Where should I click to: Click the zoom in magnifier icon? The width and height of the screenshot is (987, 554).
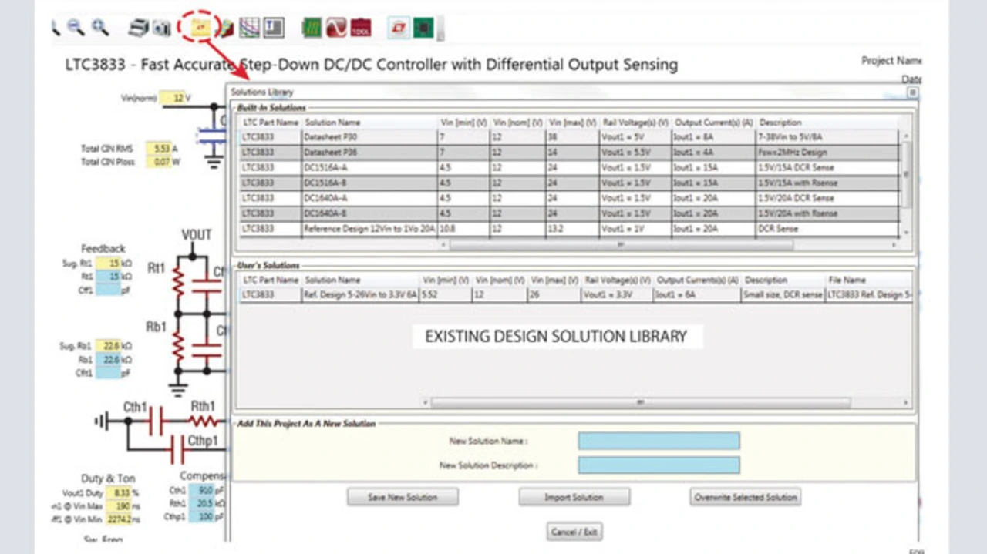tap(100, 29)
